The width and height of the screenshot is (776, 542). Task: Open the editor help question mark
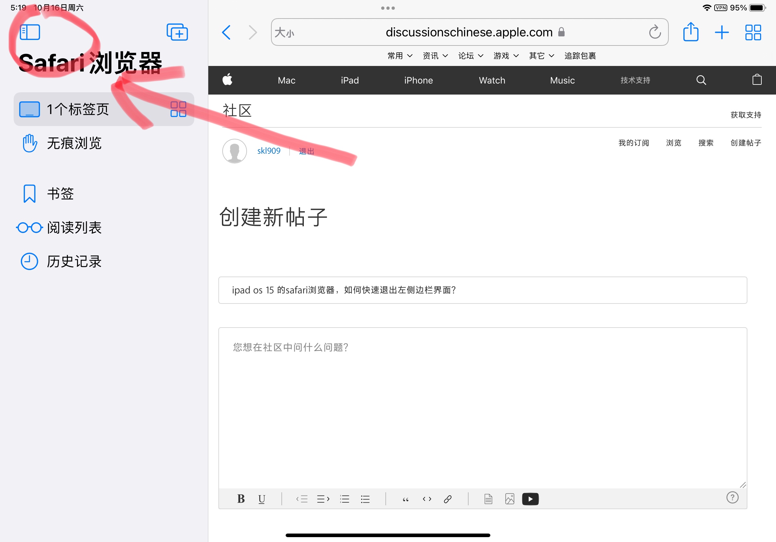click(732, 497)
